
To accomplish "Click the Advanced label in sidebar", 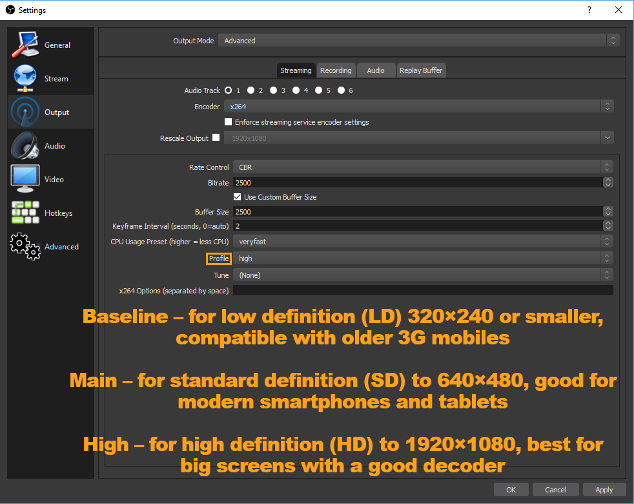I will [x=61, y=247].
